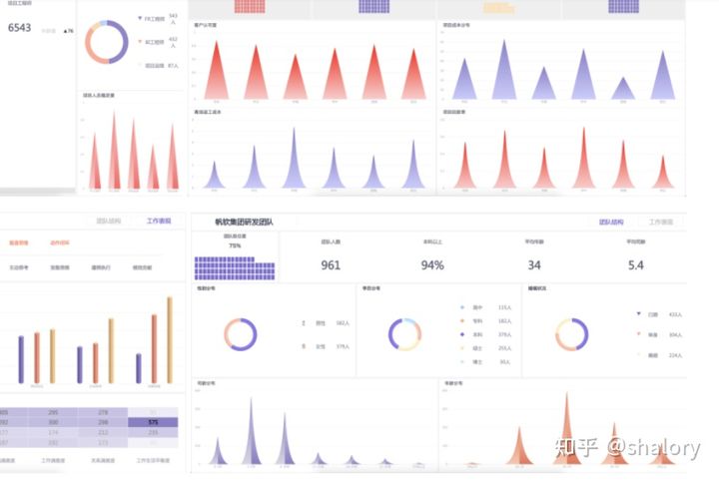This screenshot has width=719, height=480.
Task: Click the 女性 gender icon in legend
Action: pyautogui.click(x=304, y=346)
